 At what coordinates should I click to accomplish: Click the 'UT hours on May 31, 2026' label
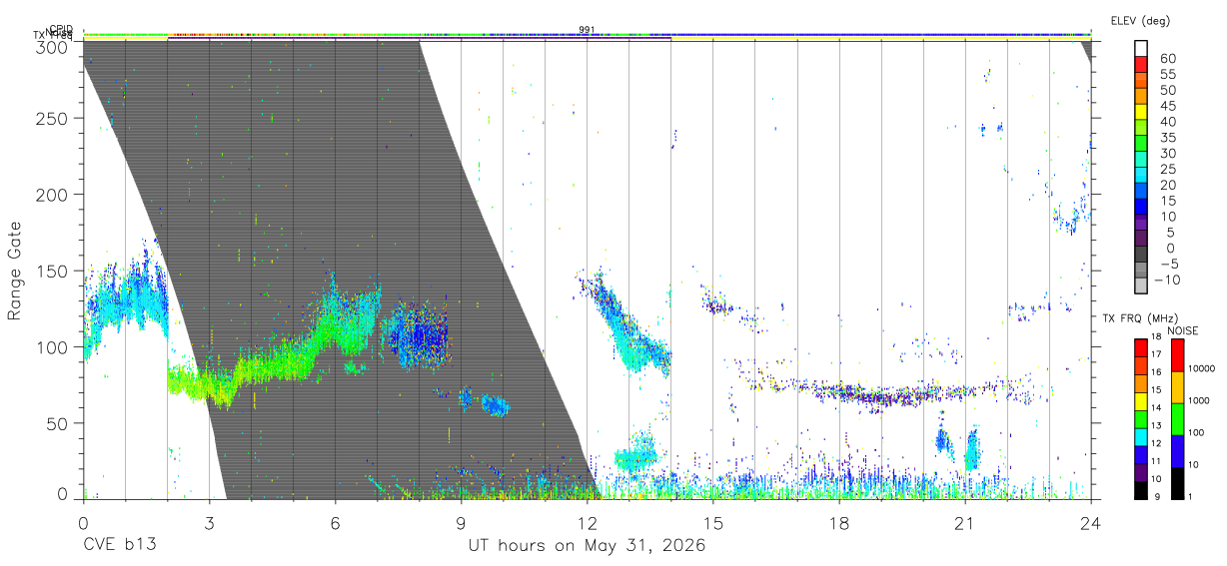588,545
